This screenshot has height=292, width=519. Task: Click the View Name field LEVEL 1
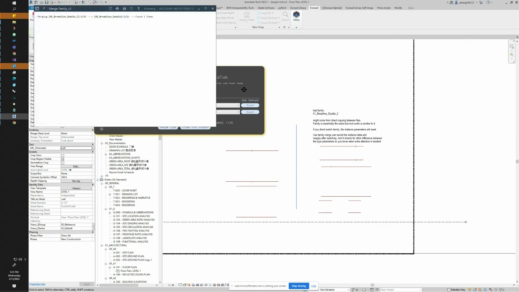click(76, 192)
